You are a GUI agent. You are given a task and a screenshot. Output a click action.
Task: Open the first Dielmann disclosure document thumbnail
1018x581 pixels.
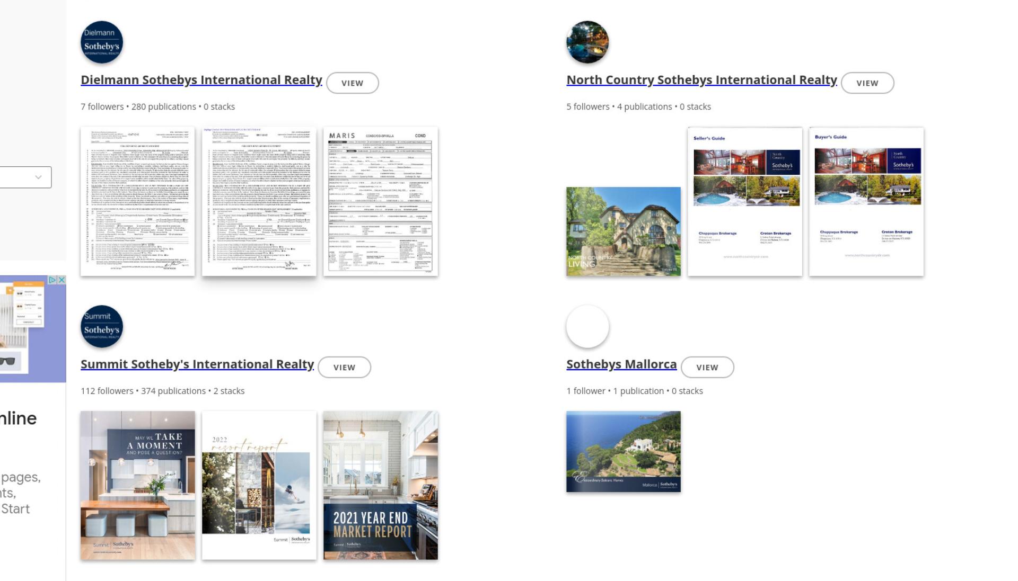pyautogui.click(x=138, y=201)
